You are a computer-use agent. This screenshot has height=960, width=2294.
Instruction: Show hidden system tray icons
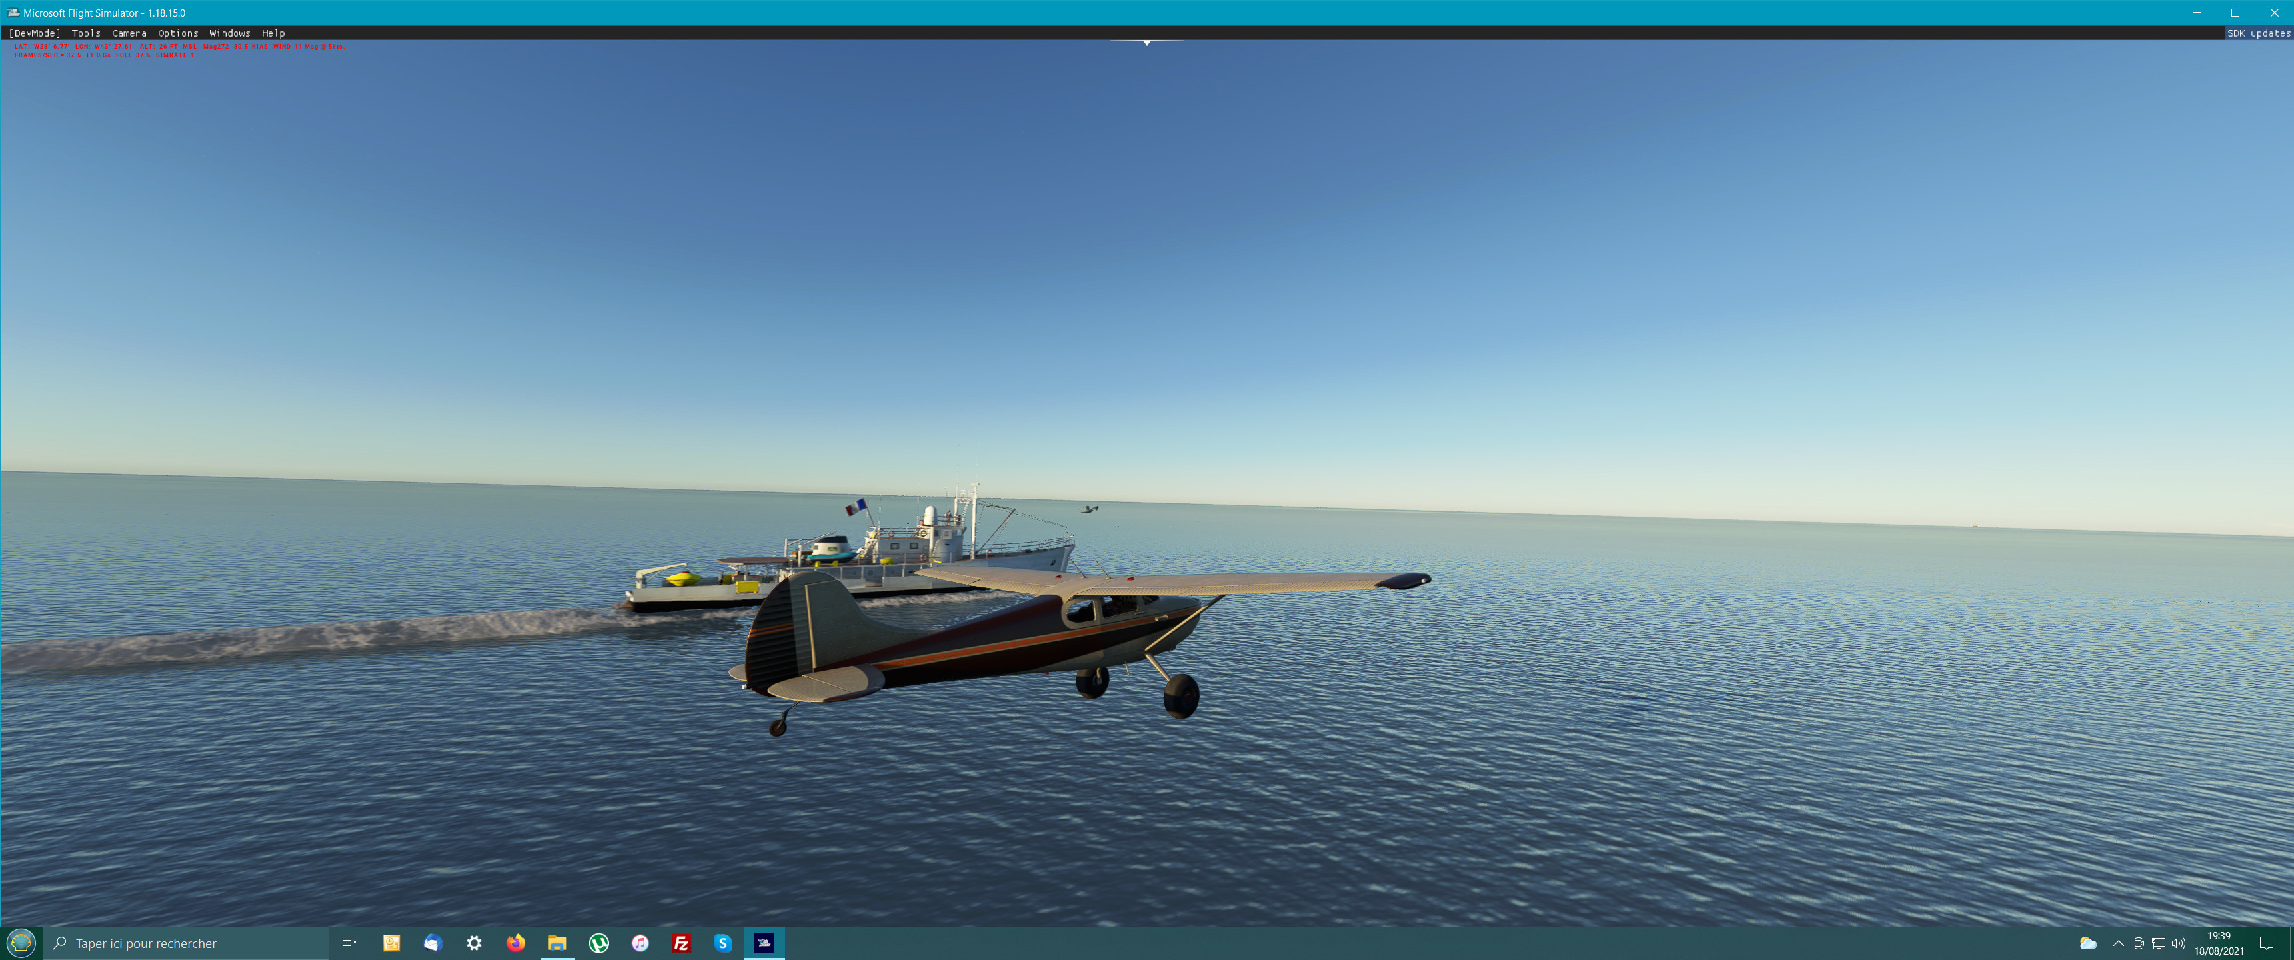pyautogui.click(x=2118, y=943)
